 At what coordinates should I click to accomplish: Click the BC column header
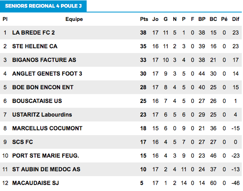pyautogui.click(x=213, y=19)
